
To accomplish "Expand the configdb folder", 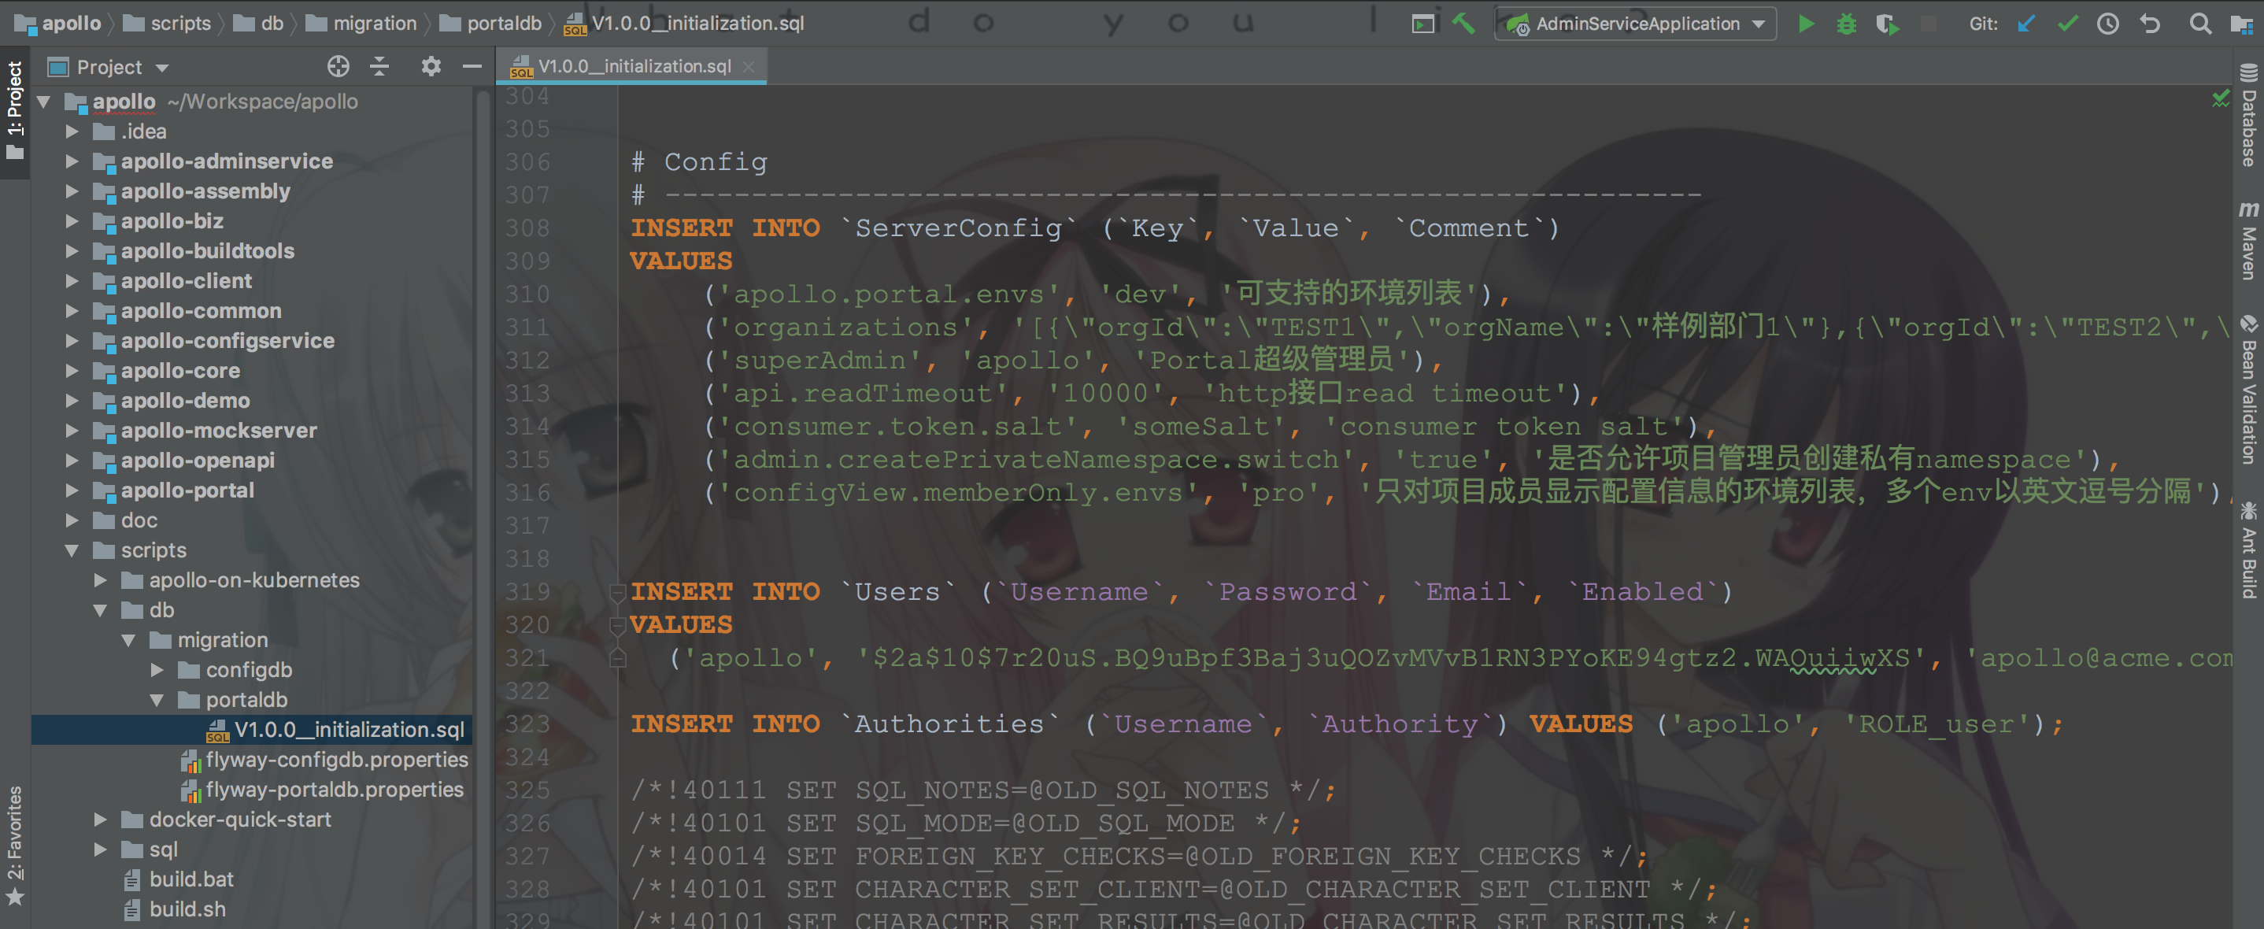I will [157, 670].
